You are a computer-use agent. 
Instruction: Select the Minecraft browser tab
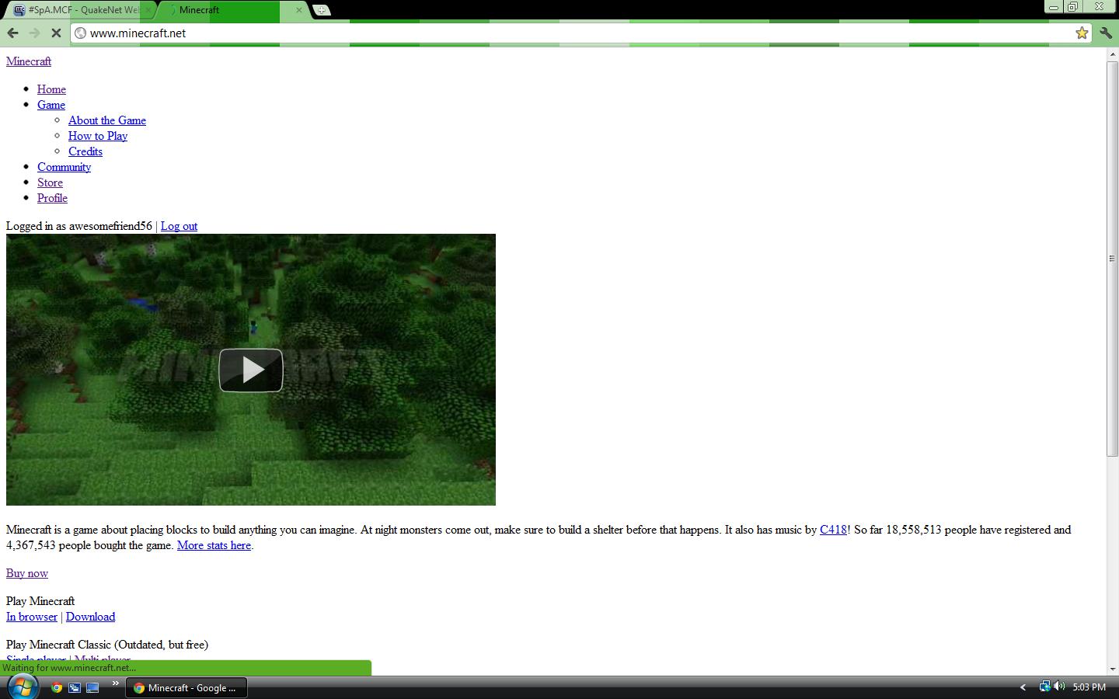[233, 10]
